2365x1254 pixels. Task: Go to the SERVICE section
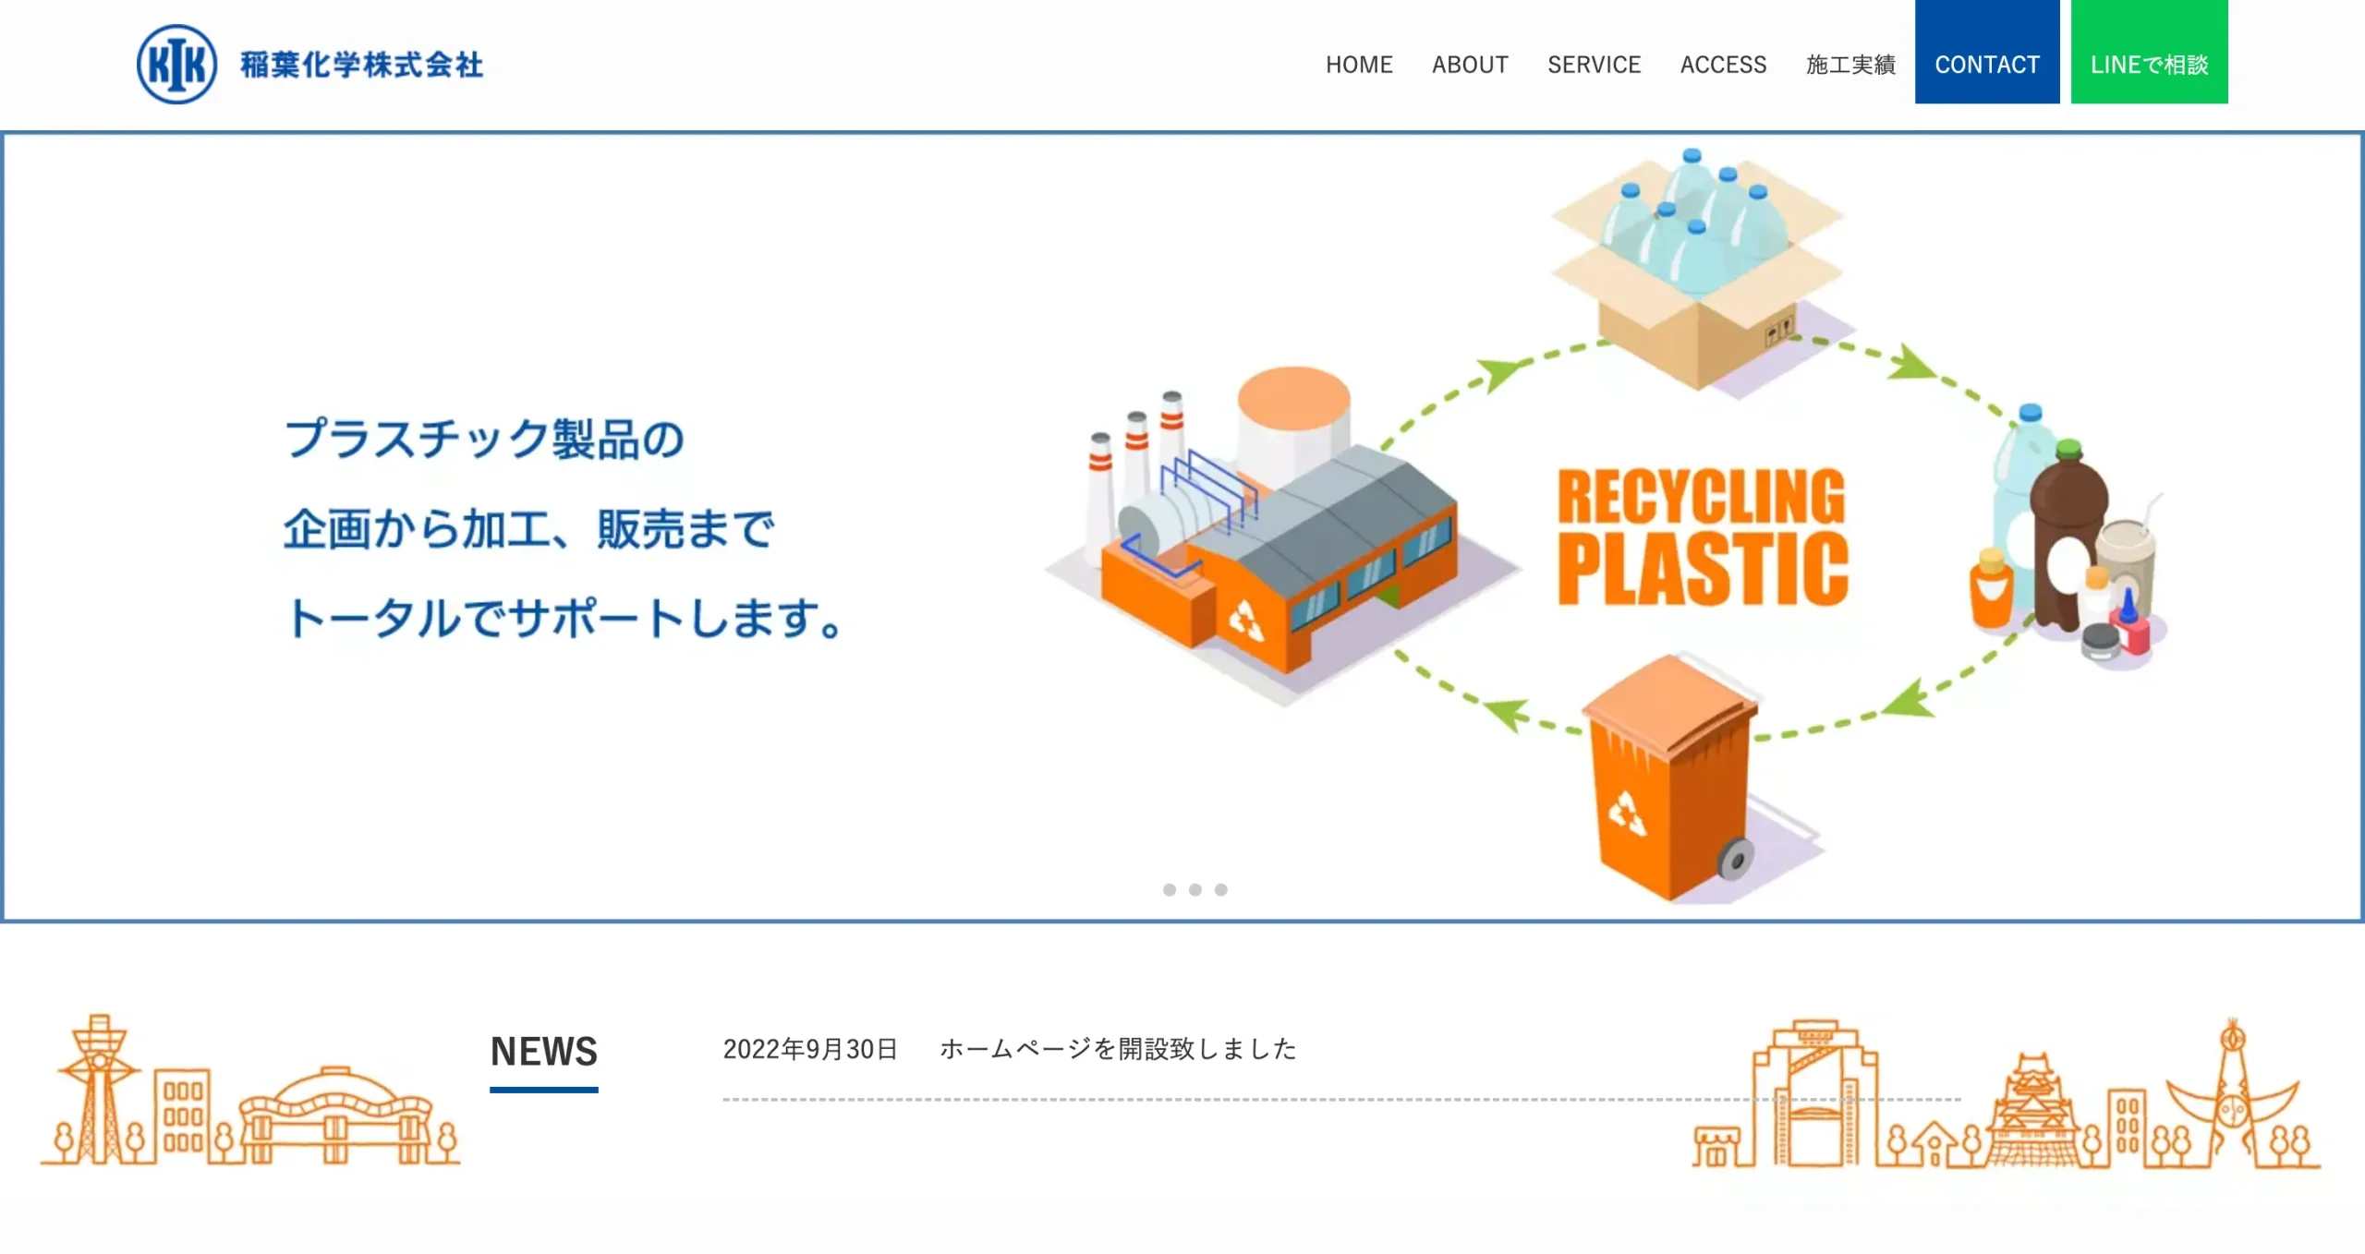click(1594, 65)
